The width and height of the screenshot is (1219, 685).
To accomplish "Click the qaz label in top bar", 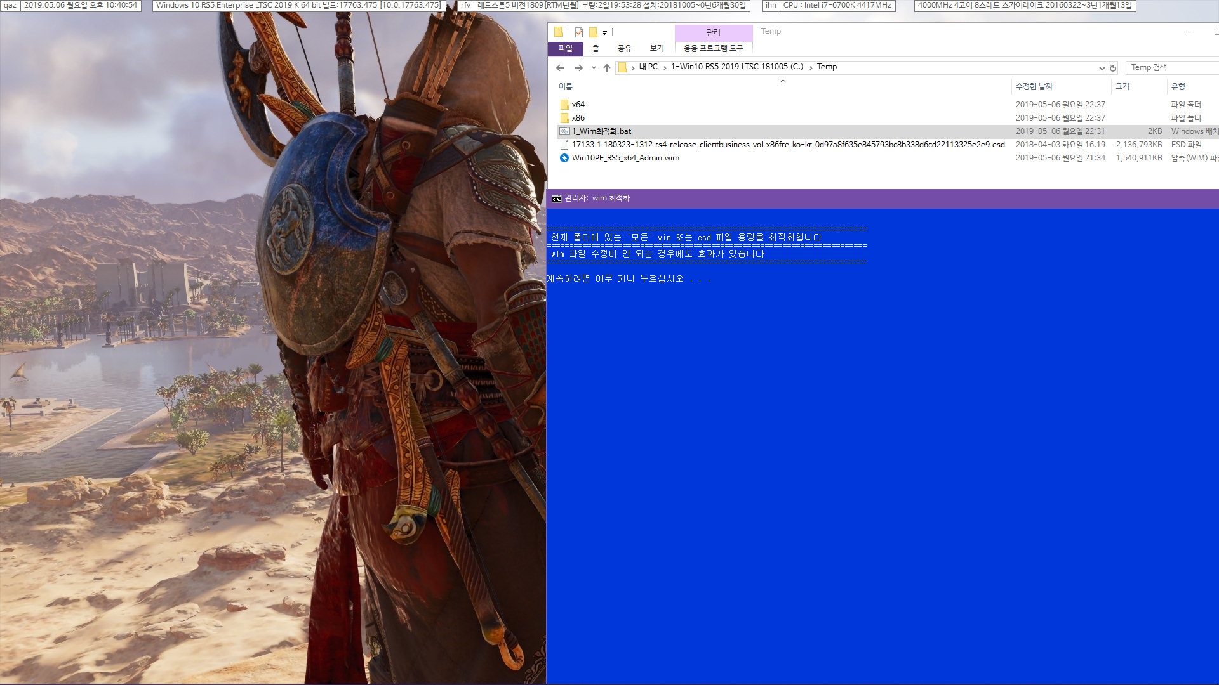I will [x=10, y=5].
